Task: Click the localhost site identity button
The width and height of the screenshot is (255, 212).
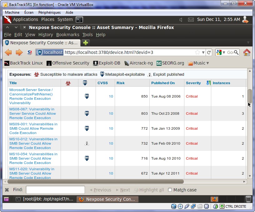Action: tap(50, 52)
